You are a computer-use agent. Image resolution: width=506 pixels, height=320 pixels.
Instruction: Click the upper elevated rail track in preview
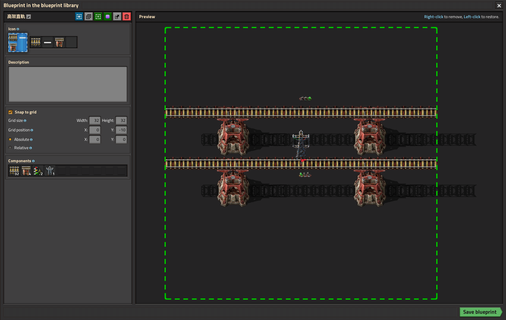(x=301, y=112)
